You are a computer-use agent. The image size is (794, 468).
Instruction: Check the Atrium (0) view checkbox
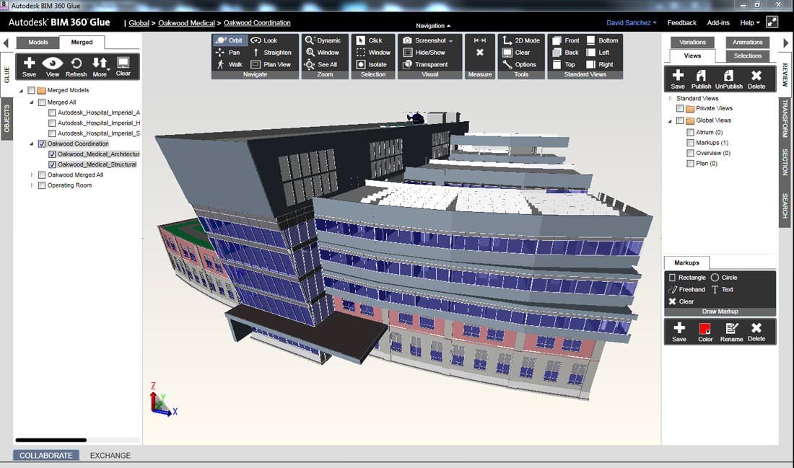click(x=690, y=132)
